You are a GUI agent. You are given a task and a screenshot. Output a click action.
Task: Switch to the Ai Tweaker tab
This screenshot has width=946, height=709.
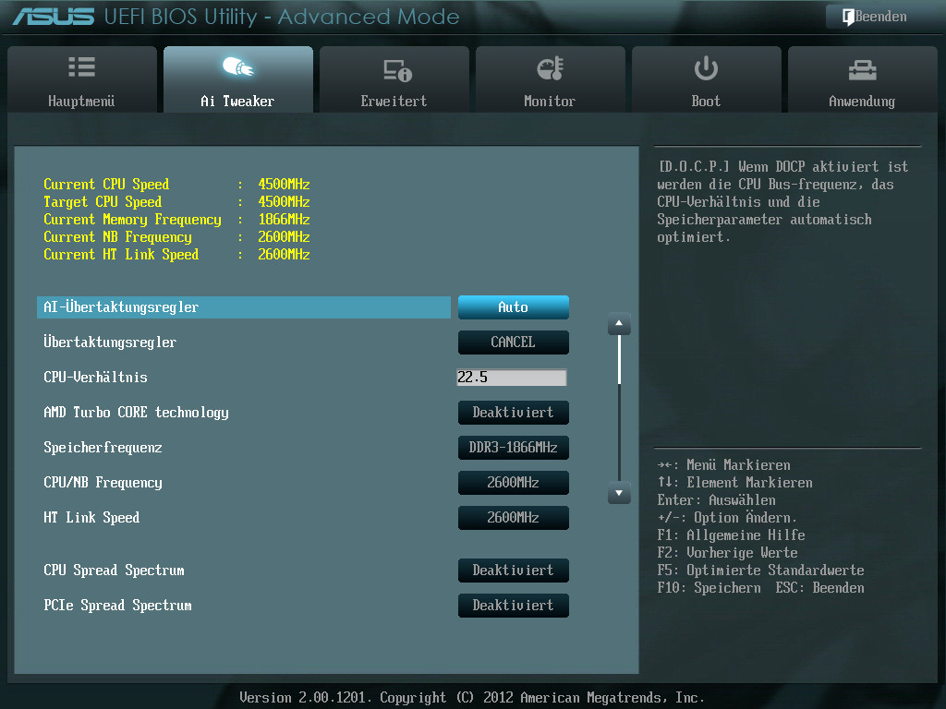point(238,79)
